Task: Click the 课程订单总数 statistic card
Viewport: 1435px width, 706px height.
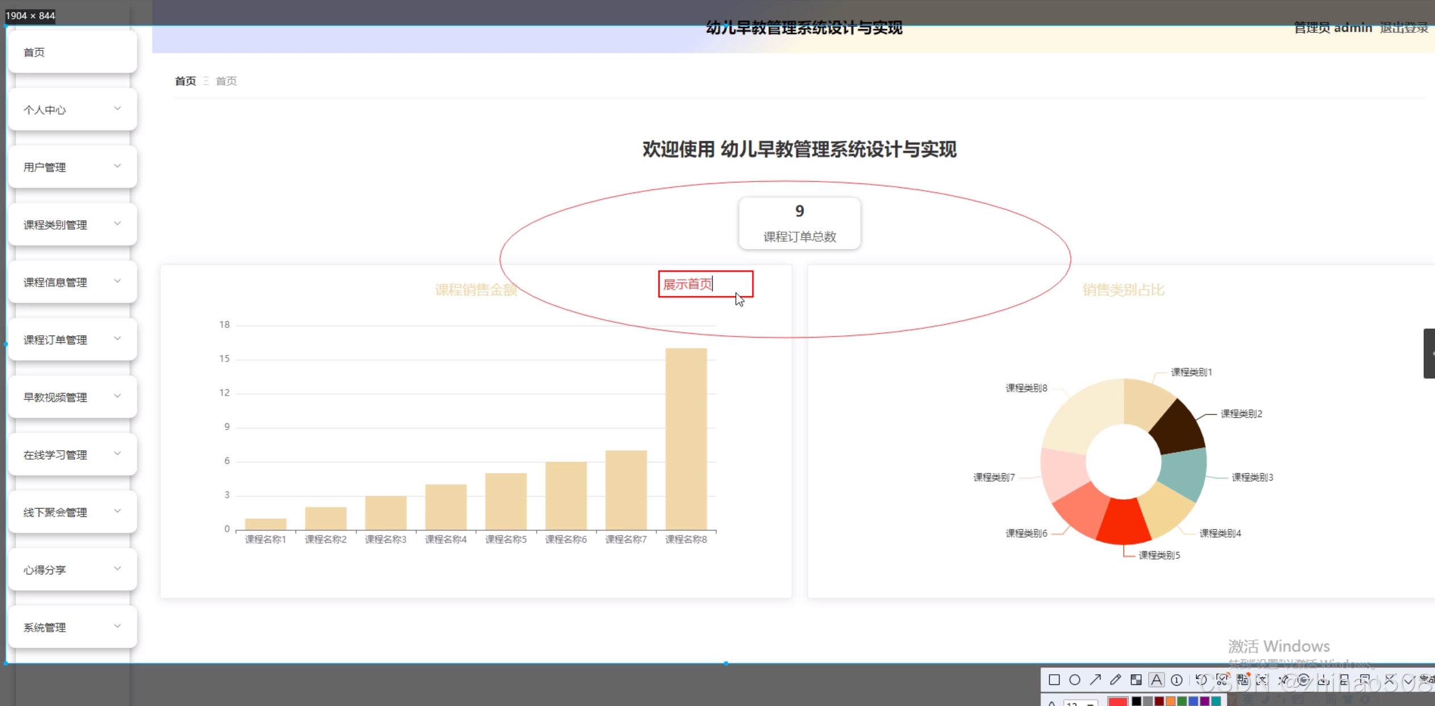Action: click(x=799, y=223)
